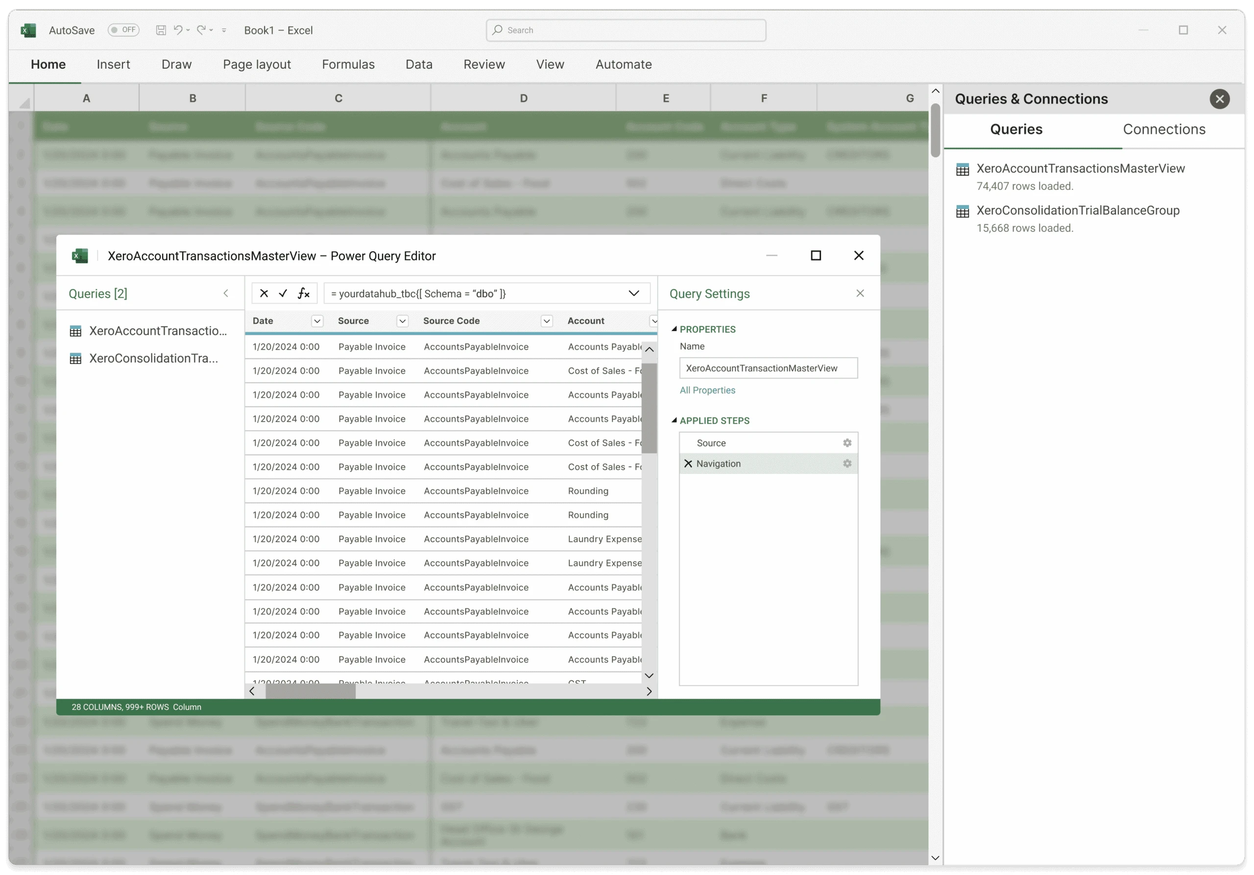Click down arrow of worksheet vertical scrollbar

pyautogui.click(x=935, y=857)
